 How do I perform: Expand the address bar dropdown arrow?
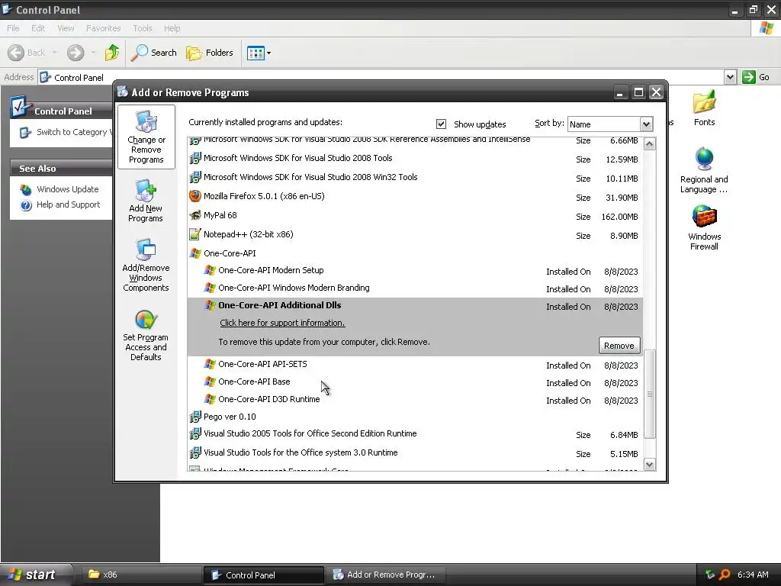pyautogui.click(x=730, y=77)
